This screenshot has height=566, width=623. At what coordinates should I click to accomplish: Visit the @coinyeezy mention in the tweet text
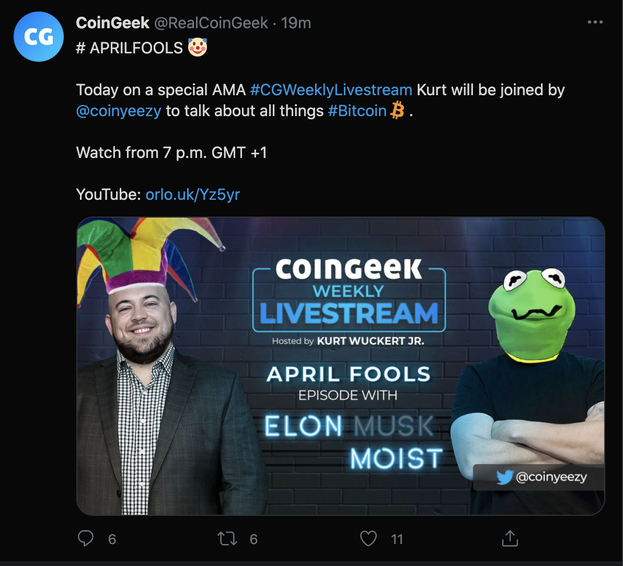point(119,111)
